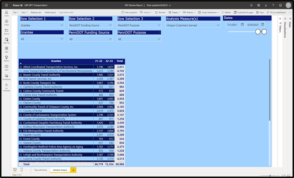This screenshot has height=178, width=294.
Task: Switch to Trips with Errors page tab
Action: (x=41, y=170)
